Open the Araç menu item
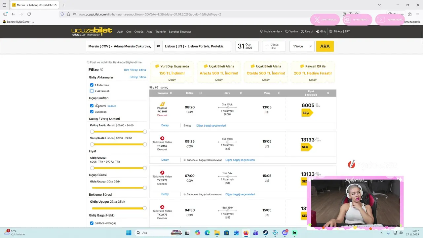The height and width of the screenshot is (238, 423). coord(149,32)
